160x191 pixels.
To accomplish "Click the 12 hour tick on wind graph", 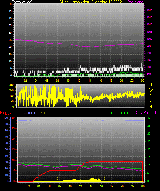I will click(x=79, y=81).
